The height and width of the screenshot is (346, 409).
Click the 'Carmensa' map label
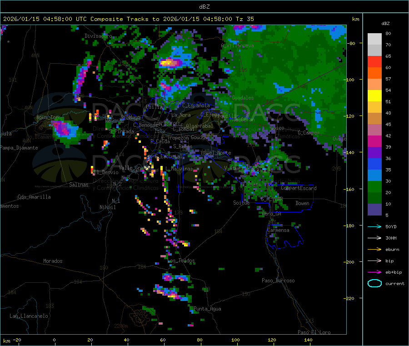pyautogui.click(x=278, y=230)
